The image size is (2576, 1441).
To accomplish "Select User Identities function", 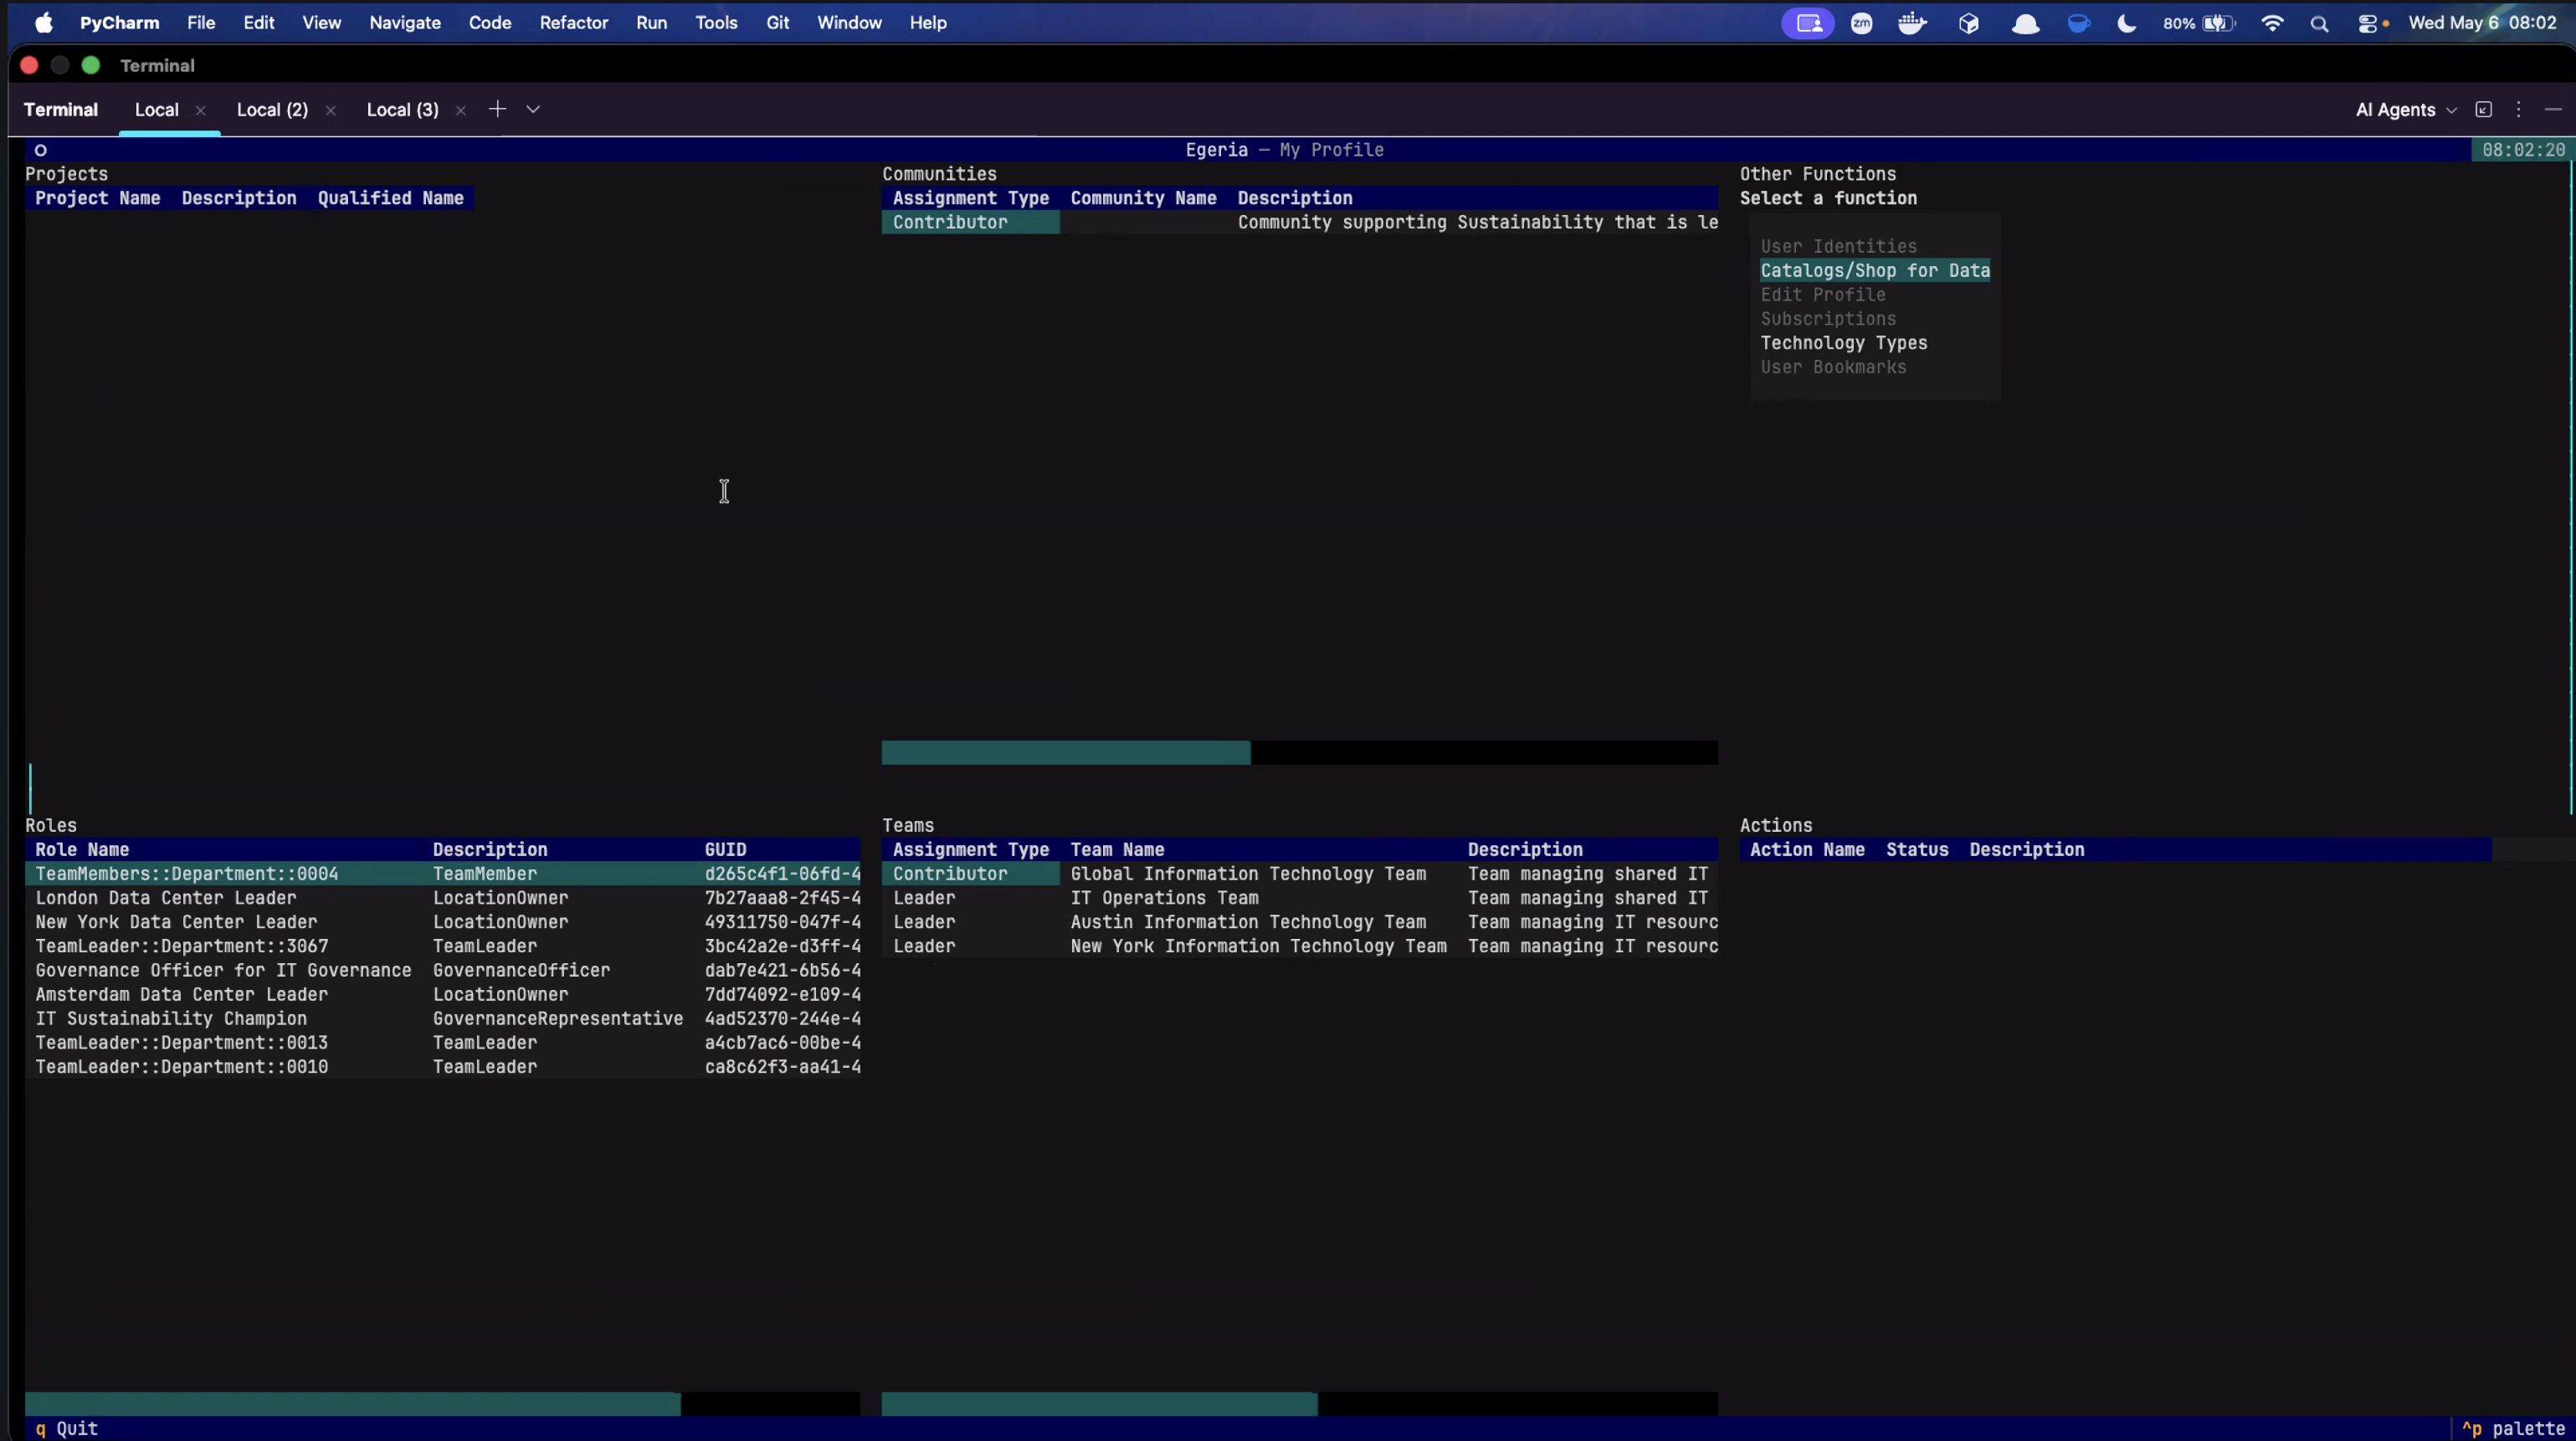I will coord(1839,246).
